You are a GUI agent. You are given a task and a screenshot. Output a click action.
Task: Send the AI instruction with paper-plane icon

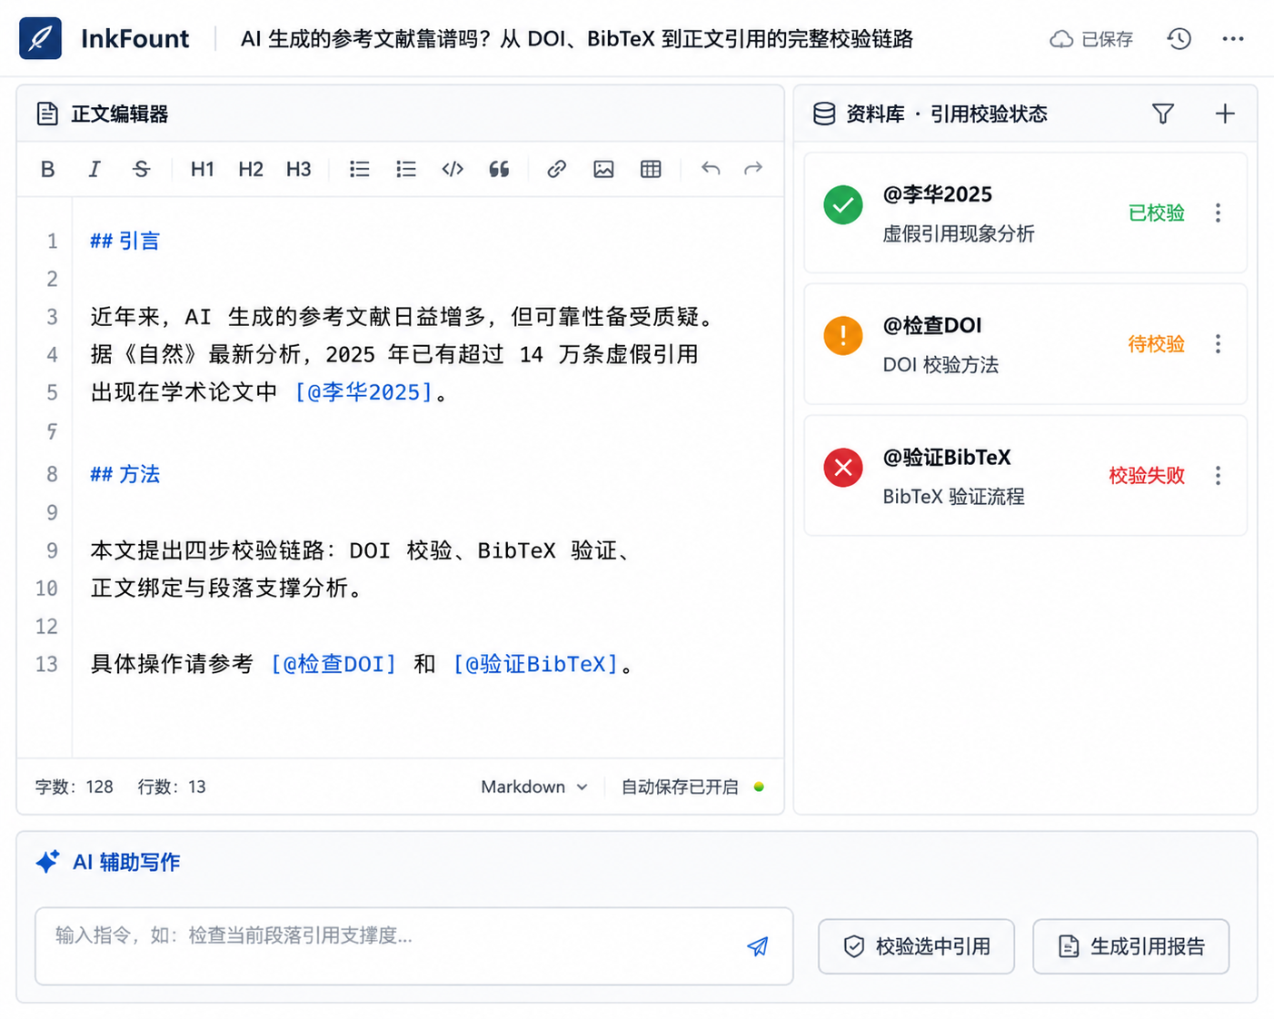[758, 946]
